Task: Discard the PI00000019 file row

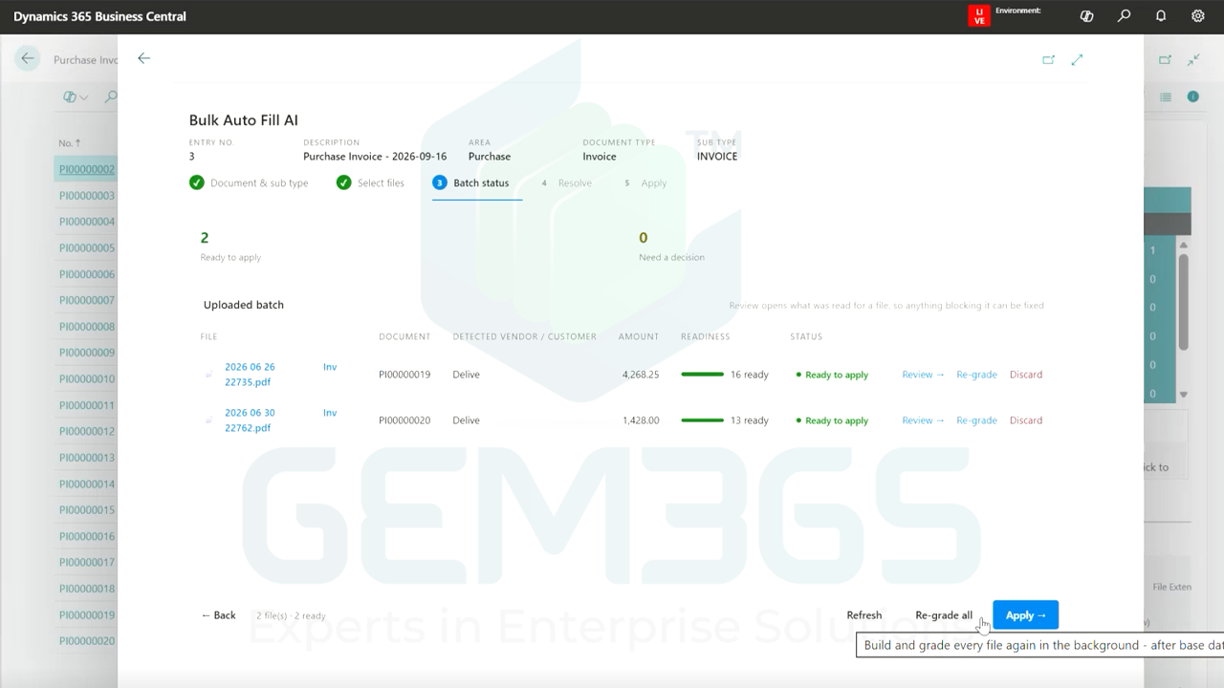Action: pyautogui.click(x=1026, y=375)
